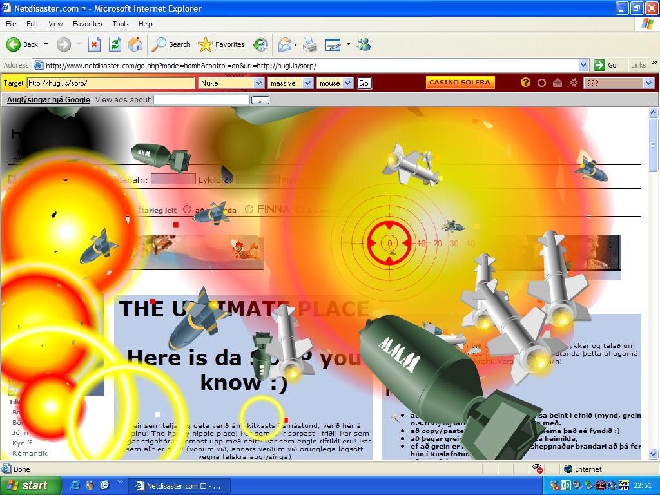Viewport: 660px width, 495px height.
Task: Click the page scrollbar up arrow
Action: point(654,112)
